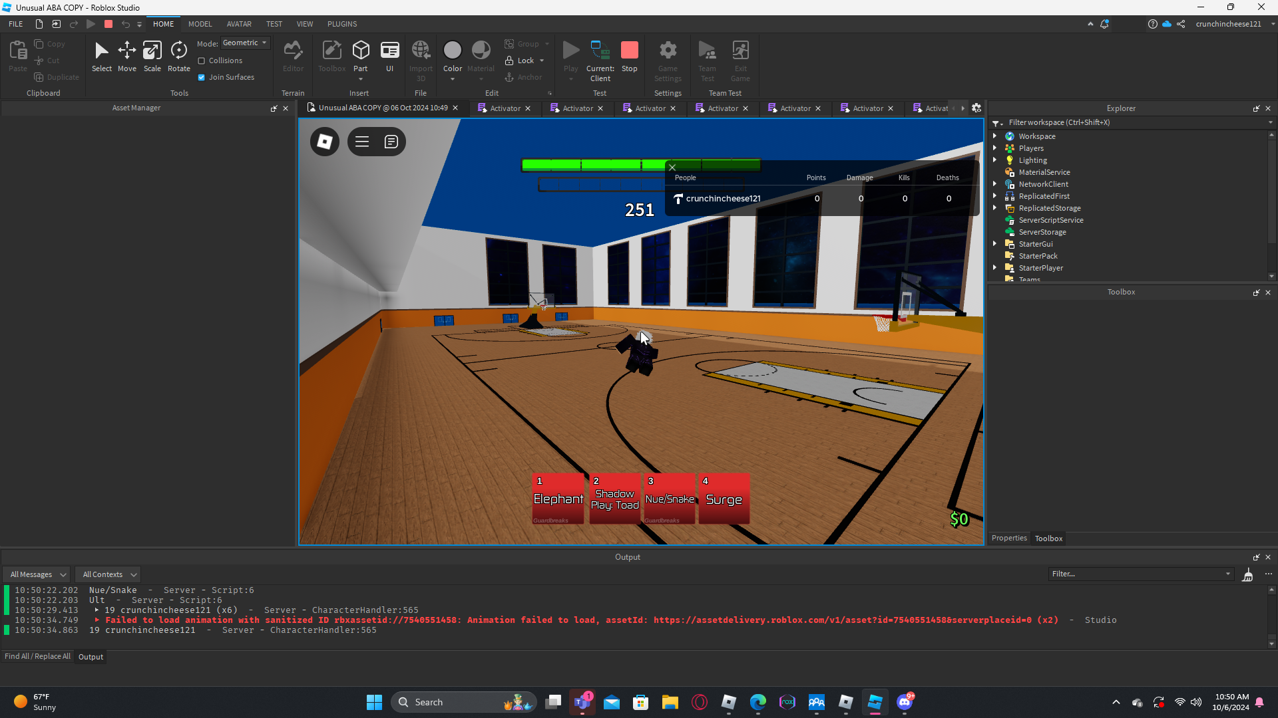The image size is (1278, 718).
Task: Expand the Workspace tree node
Action: point(995,136)
